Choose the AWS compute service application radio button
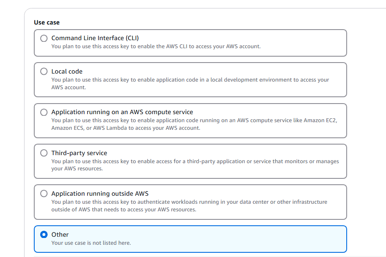This screenshot has width=386, height=257. [x=44, y=112]
